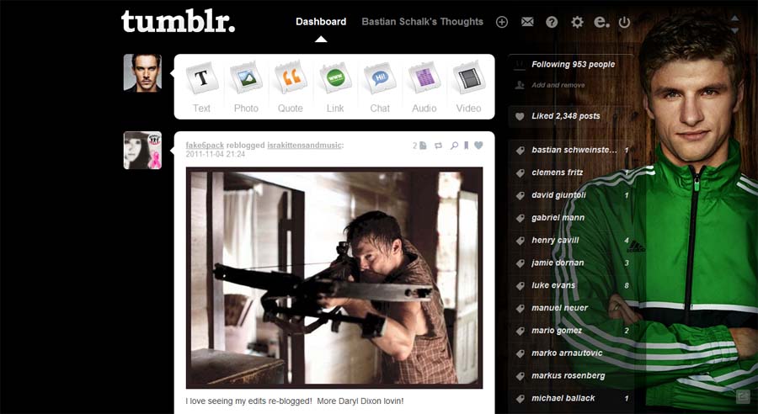Click the scroll down arrow at top right
758x414 pixels.
pos(734,30)
